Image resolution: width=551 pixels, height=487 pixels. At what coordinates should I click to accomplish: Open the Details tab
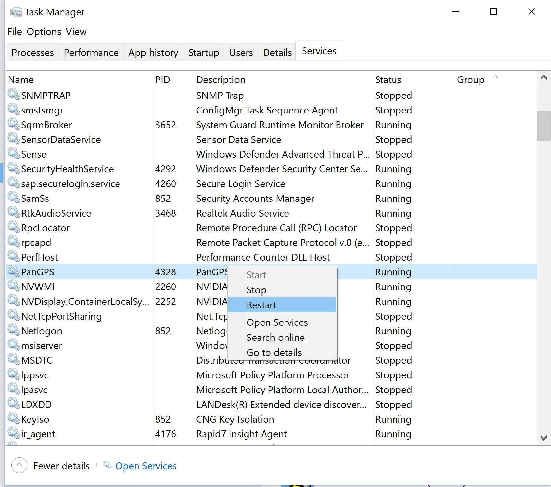coord(277,52)
